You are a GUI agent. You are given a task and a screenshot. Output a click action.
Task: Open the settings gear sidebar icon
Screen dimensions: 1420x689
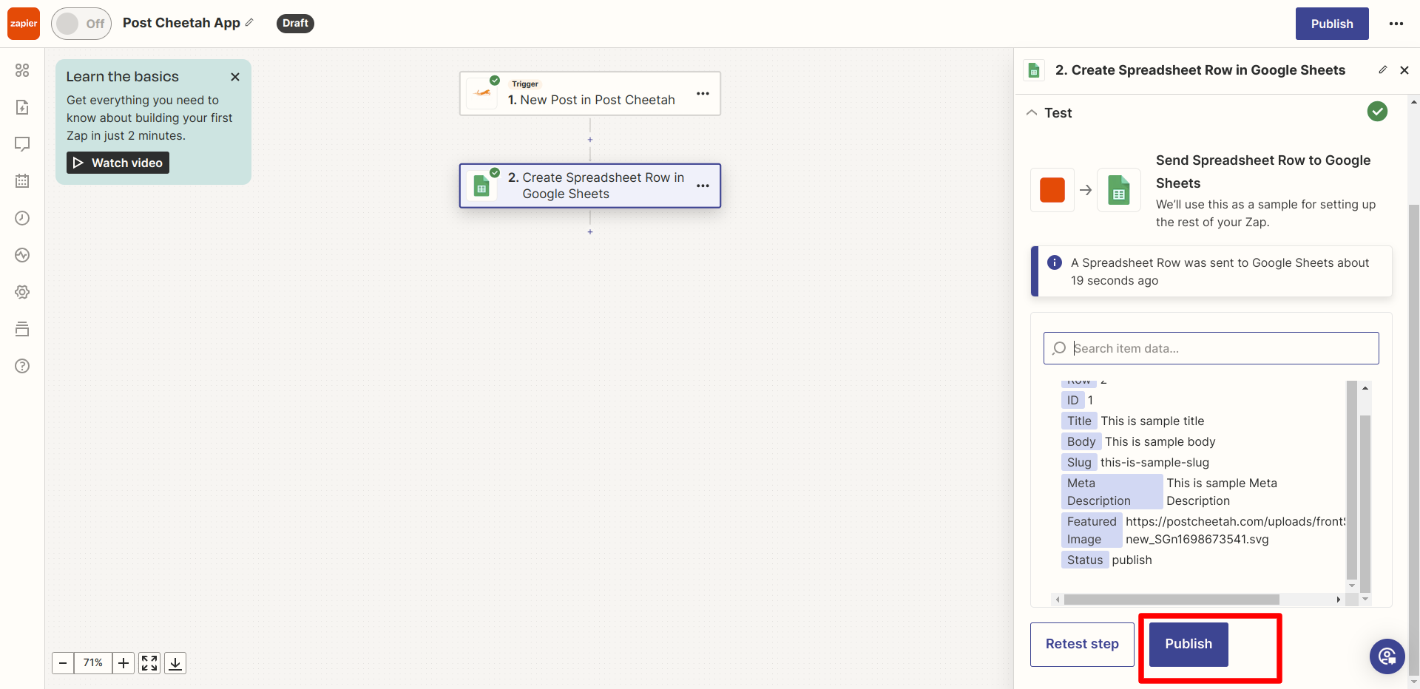click(22, 292)
